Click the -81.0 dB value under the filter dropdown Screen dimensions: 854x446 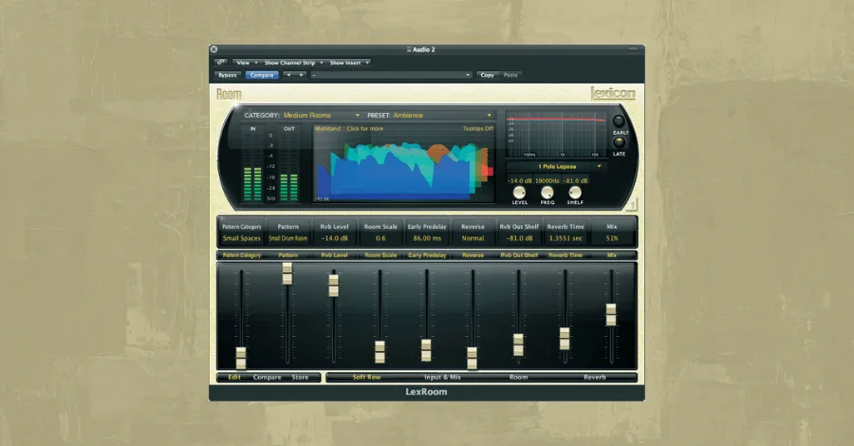pyautogui.click(x=575, y=180)
